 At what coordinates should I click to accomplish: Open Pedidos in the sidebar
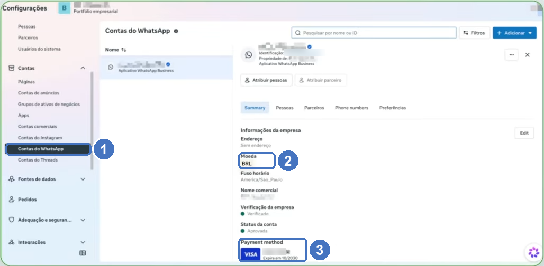point(28,199)
